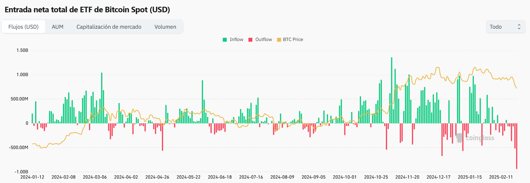530x183 pixels.
Task: Select the Capitalización de mercado tab
Action: [x=109, y=27]
